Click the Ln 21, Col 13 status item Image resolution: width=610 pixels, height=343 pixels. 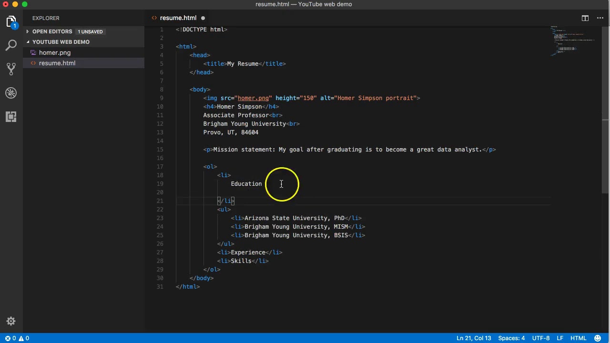[x=473, y=338]
